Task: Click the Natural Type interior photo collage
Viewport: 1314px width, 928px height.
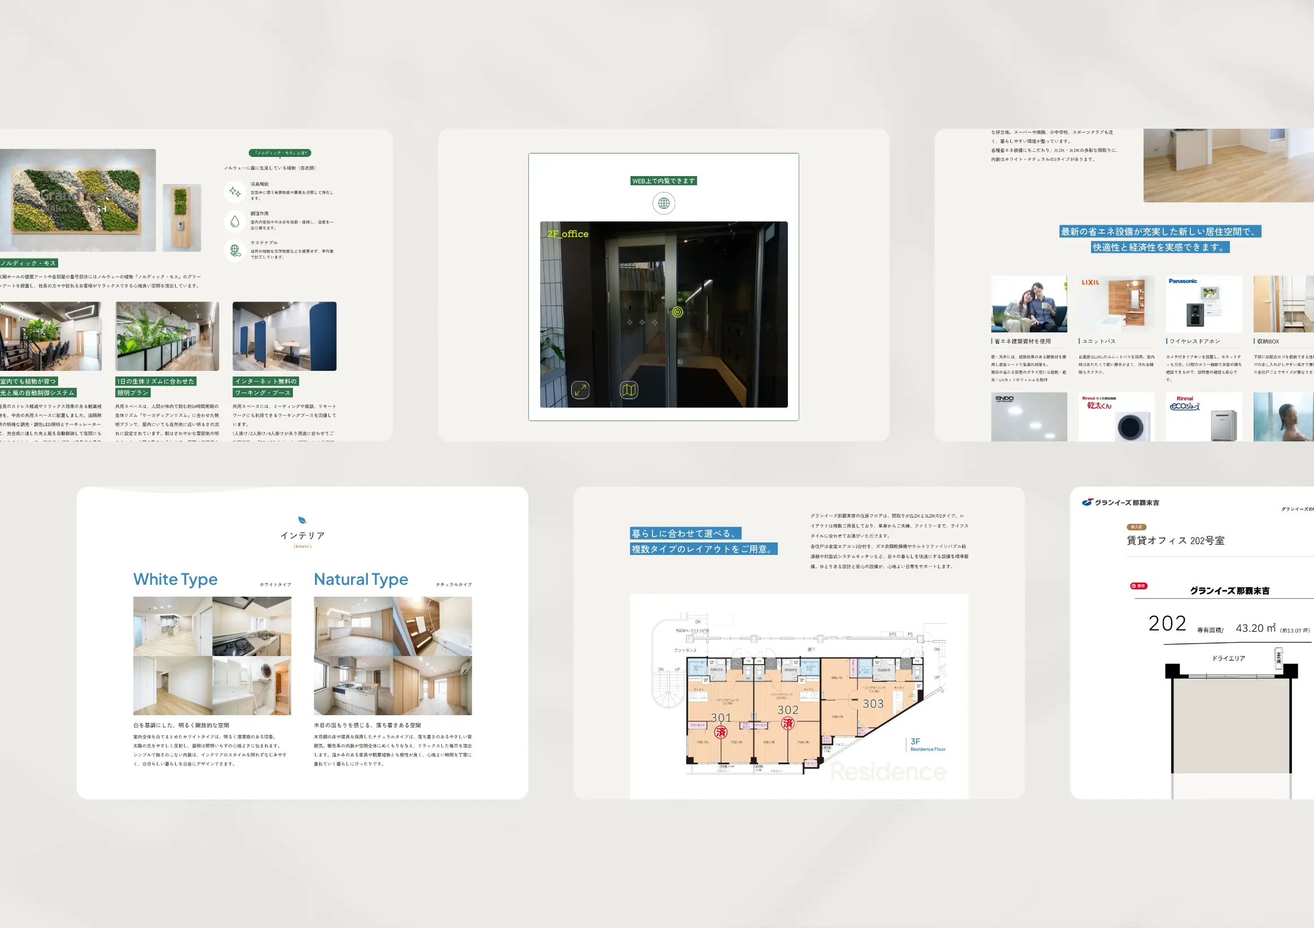Action: point(393,655)
